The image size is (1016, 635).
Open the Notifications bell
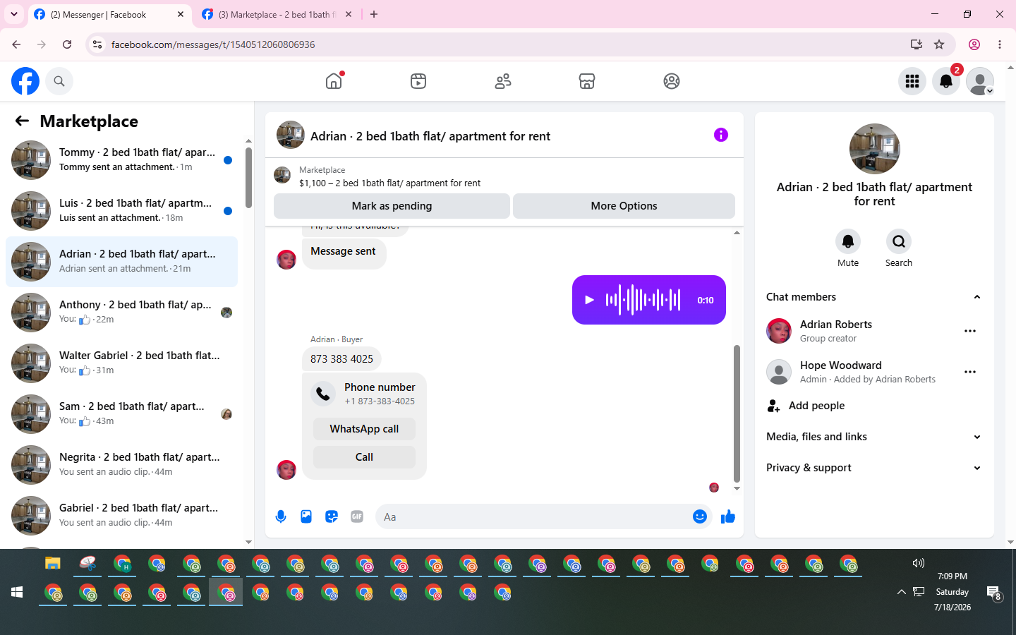tap(946, 81)
